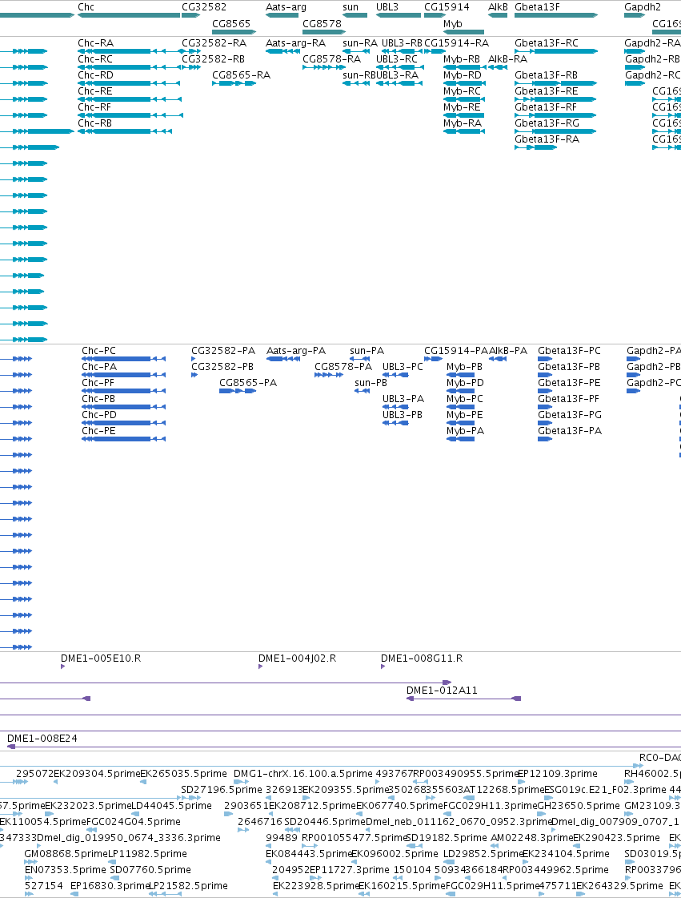
Task: Select the CG15914 gene label
Action: pos(447,7)
